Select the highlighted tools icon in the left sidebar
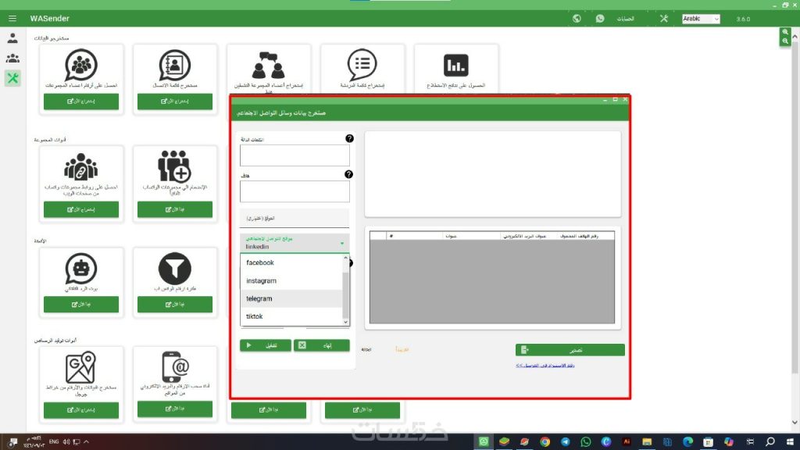The height and width of the screenshot is (450, 800). [12, 78]
